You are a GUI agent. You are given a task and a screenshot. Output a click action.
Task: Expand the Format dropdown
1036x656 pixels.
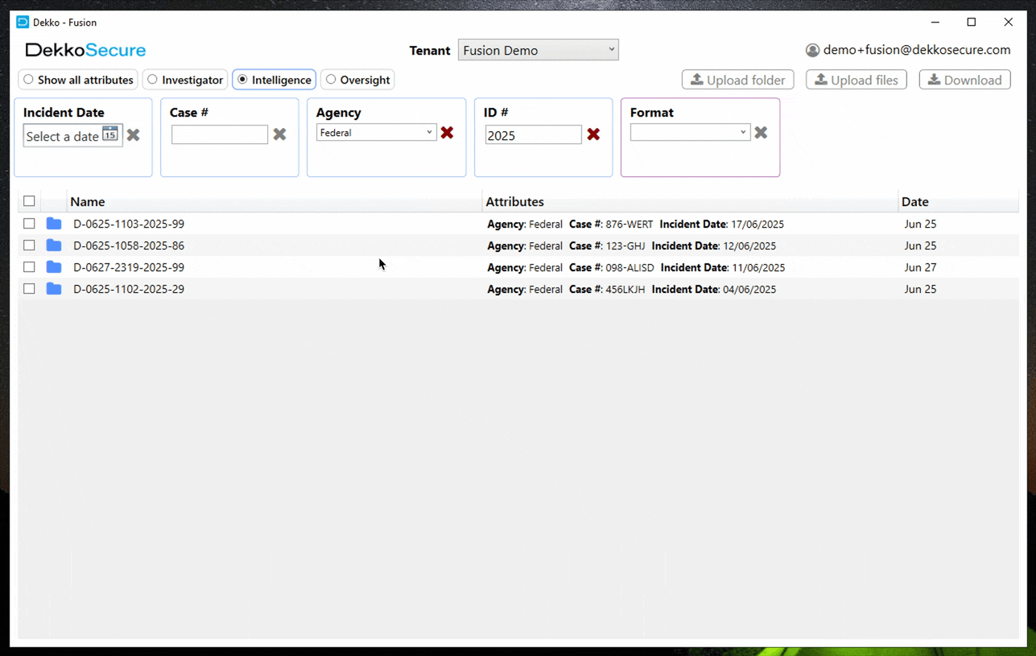pos(691,133)
